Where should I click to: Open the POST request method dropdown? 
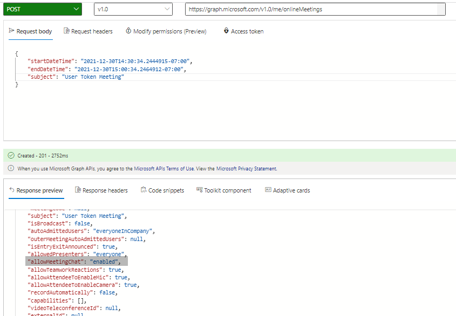43,9
